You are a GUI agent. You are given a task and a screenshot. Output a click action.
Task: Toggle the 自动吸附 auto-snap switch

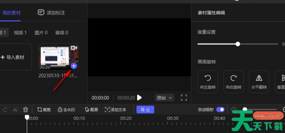click(220, 109)
